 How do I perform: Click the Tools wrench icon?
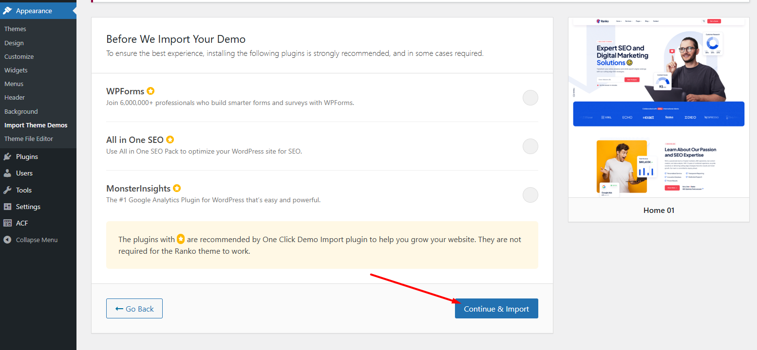pos(7,190)
